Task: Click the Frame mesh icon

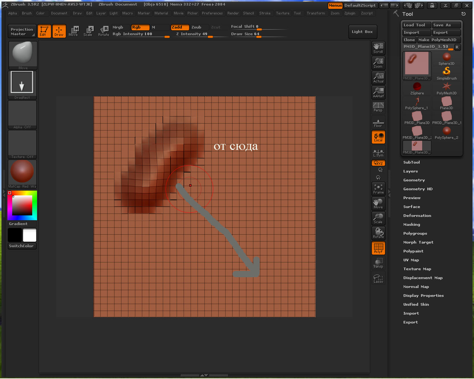Action: 378,189
